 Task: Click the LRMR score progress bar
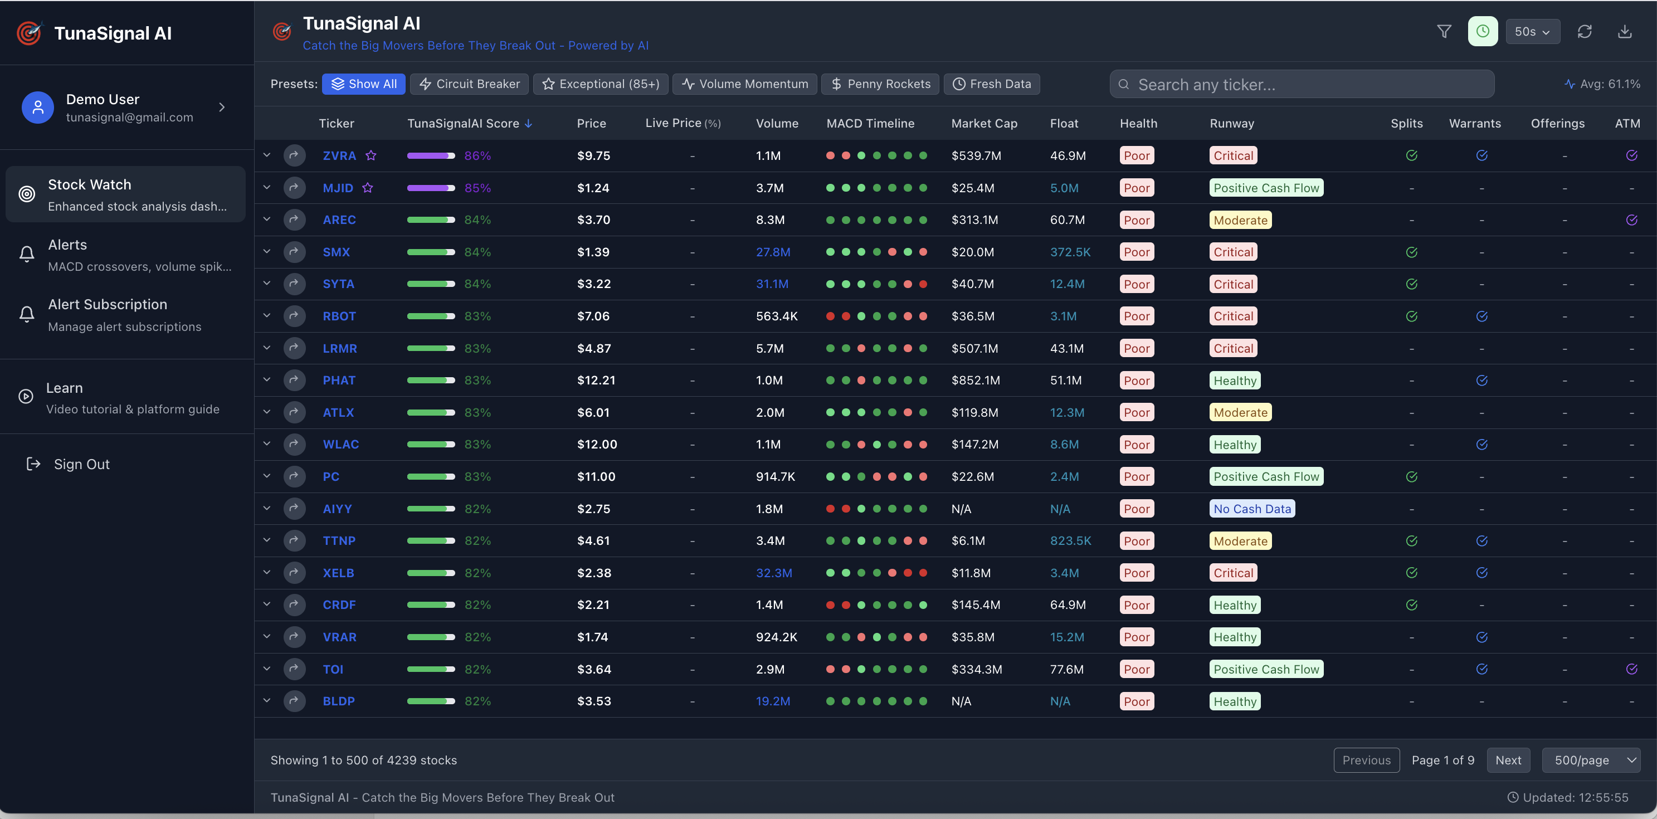(430, 348)
